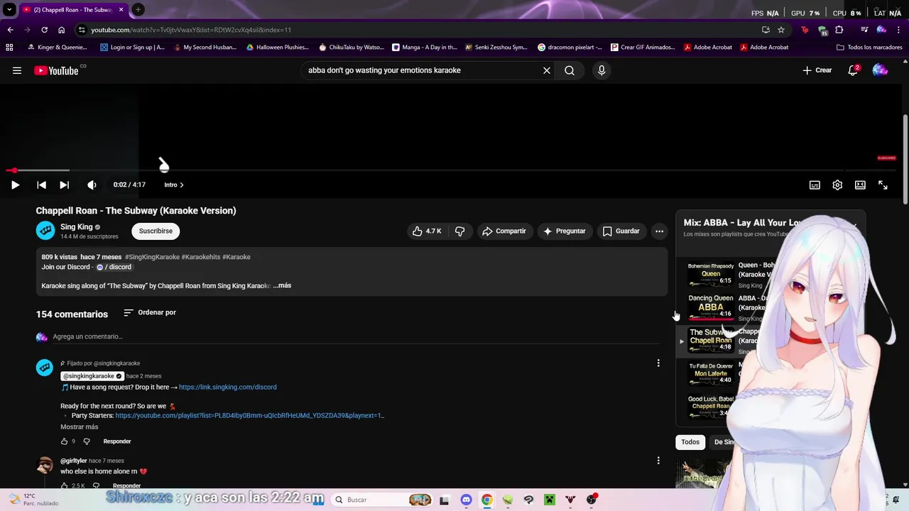Like the video with 4.7 K likes
Image resolution: width=909 pixels, height=511 pixels.
(x=427, y=231)
